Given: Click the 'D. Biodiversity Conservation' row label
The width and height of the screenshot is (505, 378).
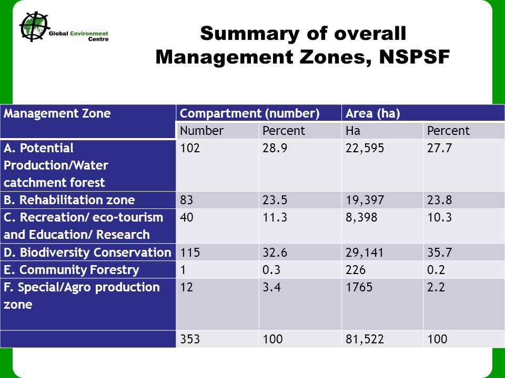Looking at the screenshot, I should pyautogui.click(x=87, y=253).
